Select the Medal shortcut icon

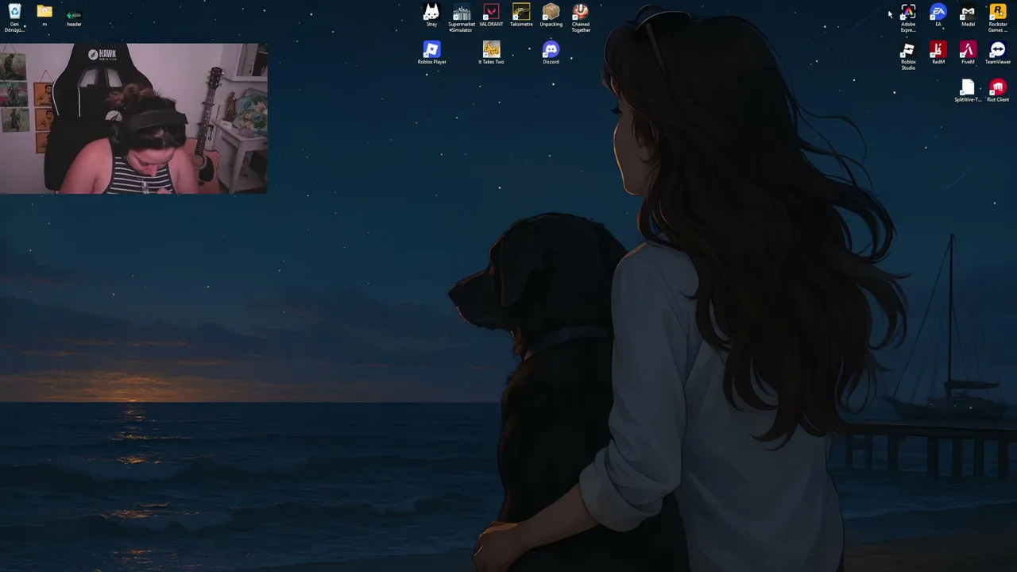click(968, 15)
